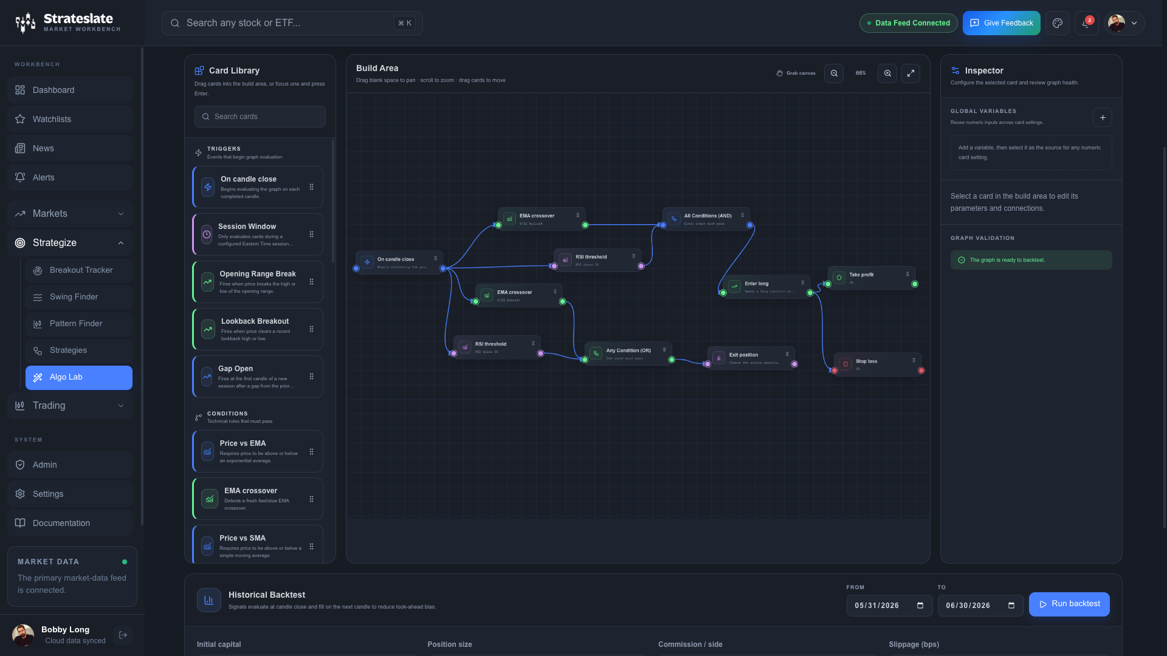Click the Enter long node icon
The width and height of the screenshot is (1167, 656).
pyautogui.click(x=735, y=286)
